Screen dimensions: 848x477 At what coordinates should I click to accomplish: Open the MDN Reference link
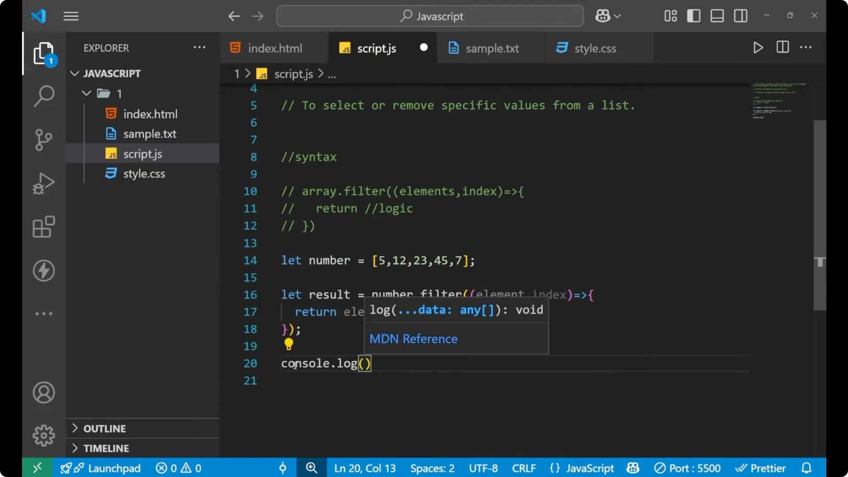click(413, 339)
